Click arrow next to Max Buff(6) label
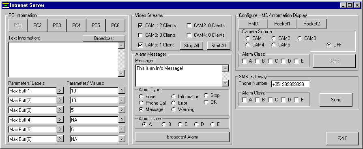The image size is (363, 149). tap(60, 139)
